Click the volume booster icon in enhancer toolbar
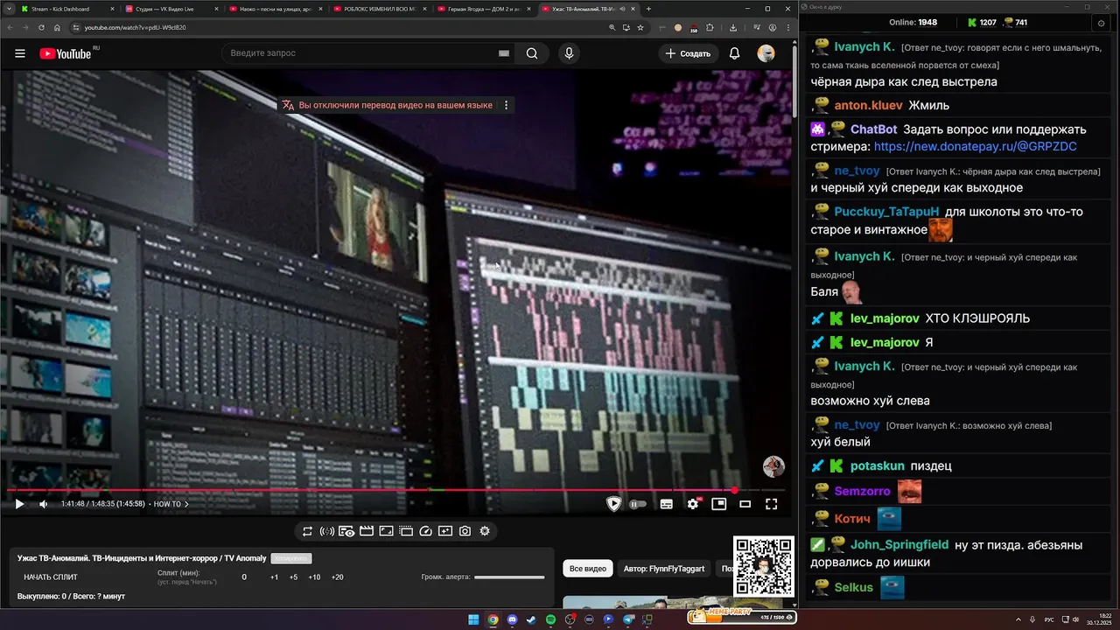The image size is (1120, 630). pyautogui.click(x=327, y=531)
